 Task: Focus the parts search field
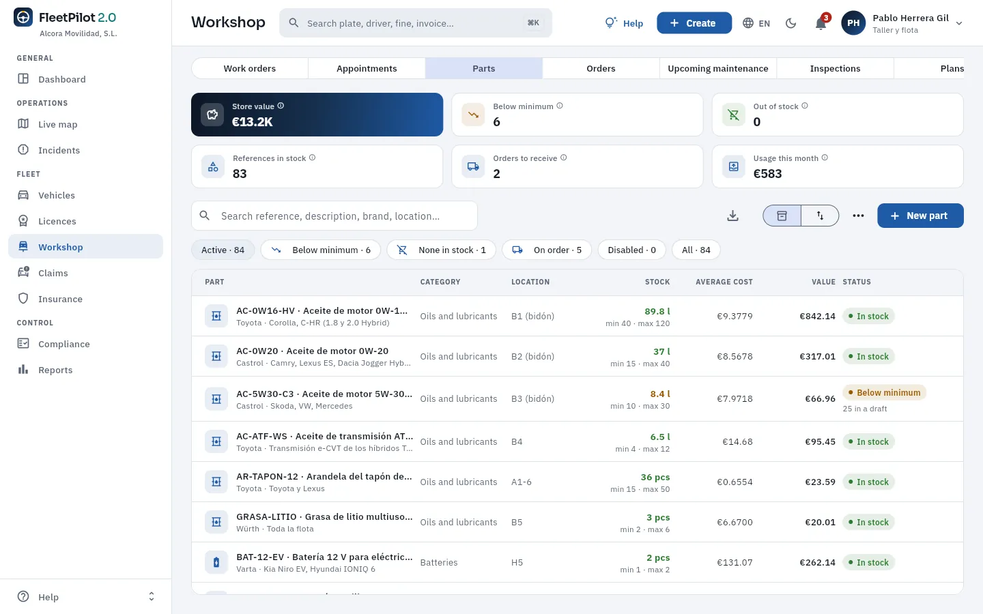pyautogui.click(x=334, y=216)
